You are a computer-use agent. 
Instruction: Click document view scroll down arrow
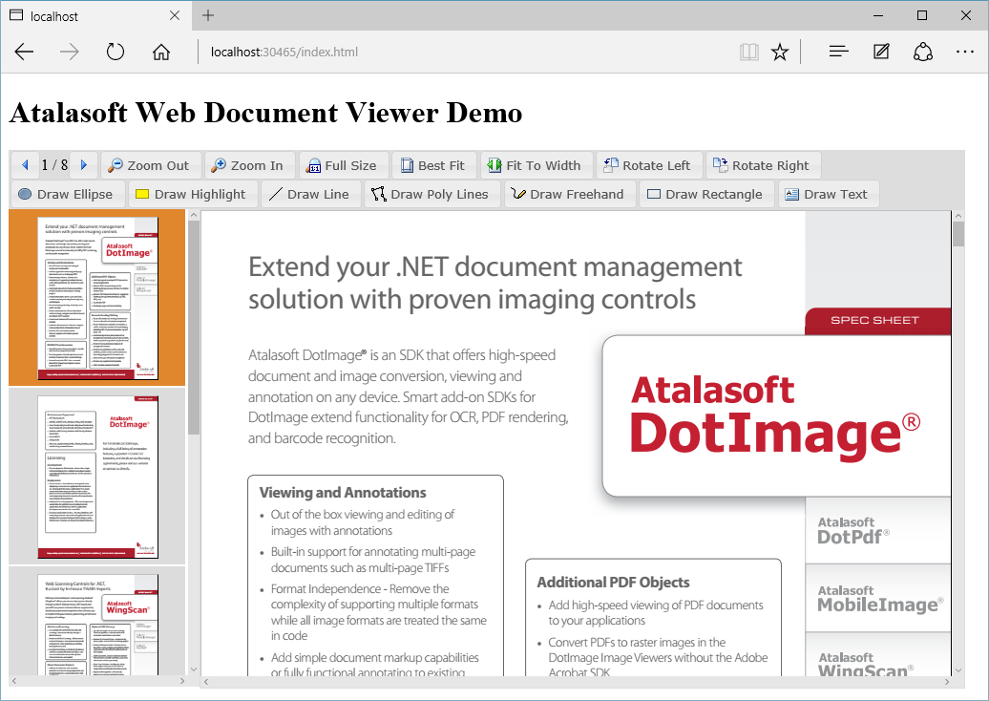tap(958, 670)
